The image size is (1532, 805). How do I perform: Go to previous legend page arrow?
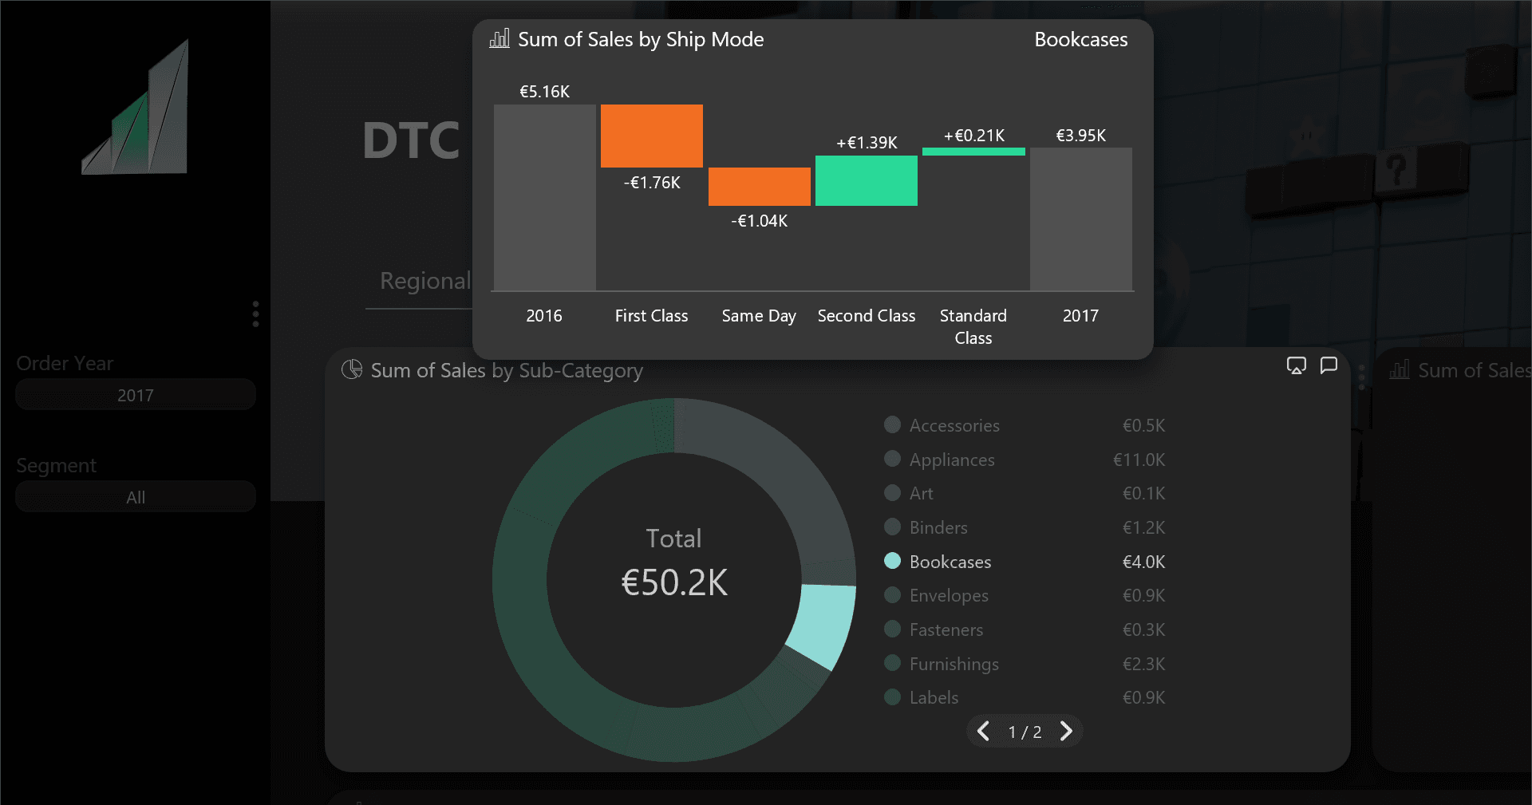984,732
